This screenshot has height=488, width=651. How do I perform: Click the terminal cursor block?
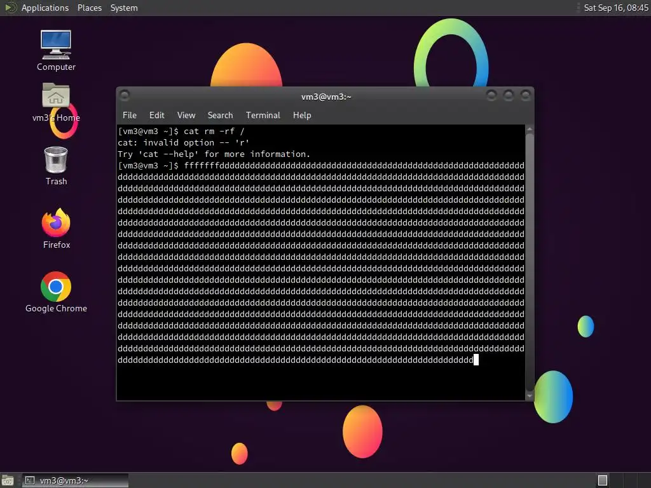(x=476, y=360)
